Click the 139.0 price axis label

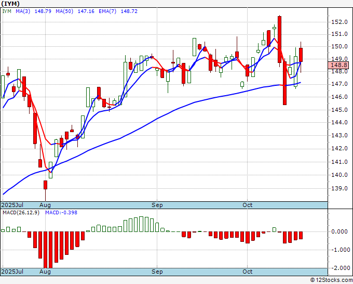point(340,188)
